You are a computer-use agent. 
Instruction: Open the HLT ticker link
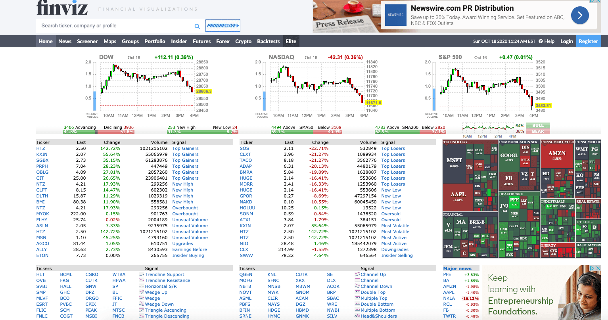[40, 274]
